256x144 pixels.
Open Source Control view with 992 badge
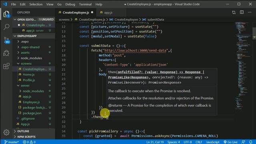point(6,40)
